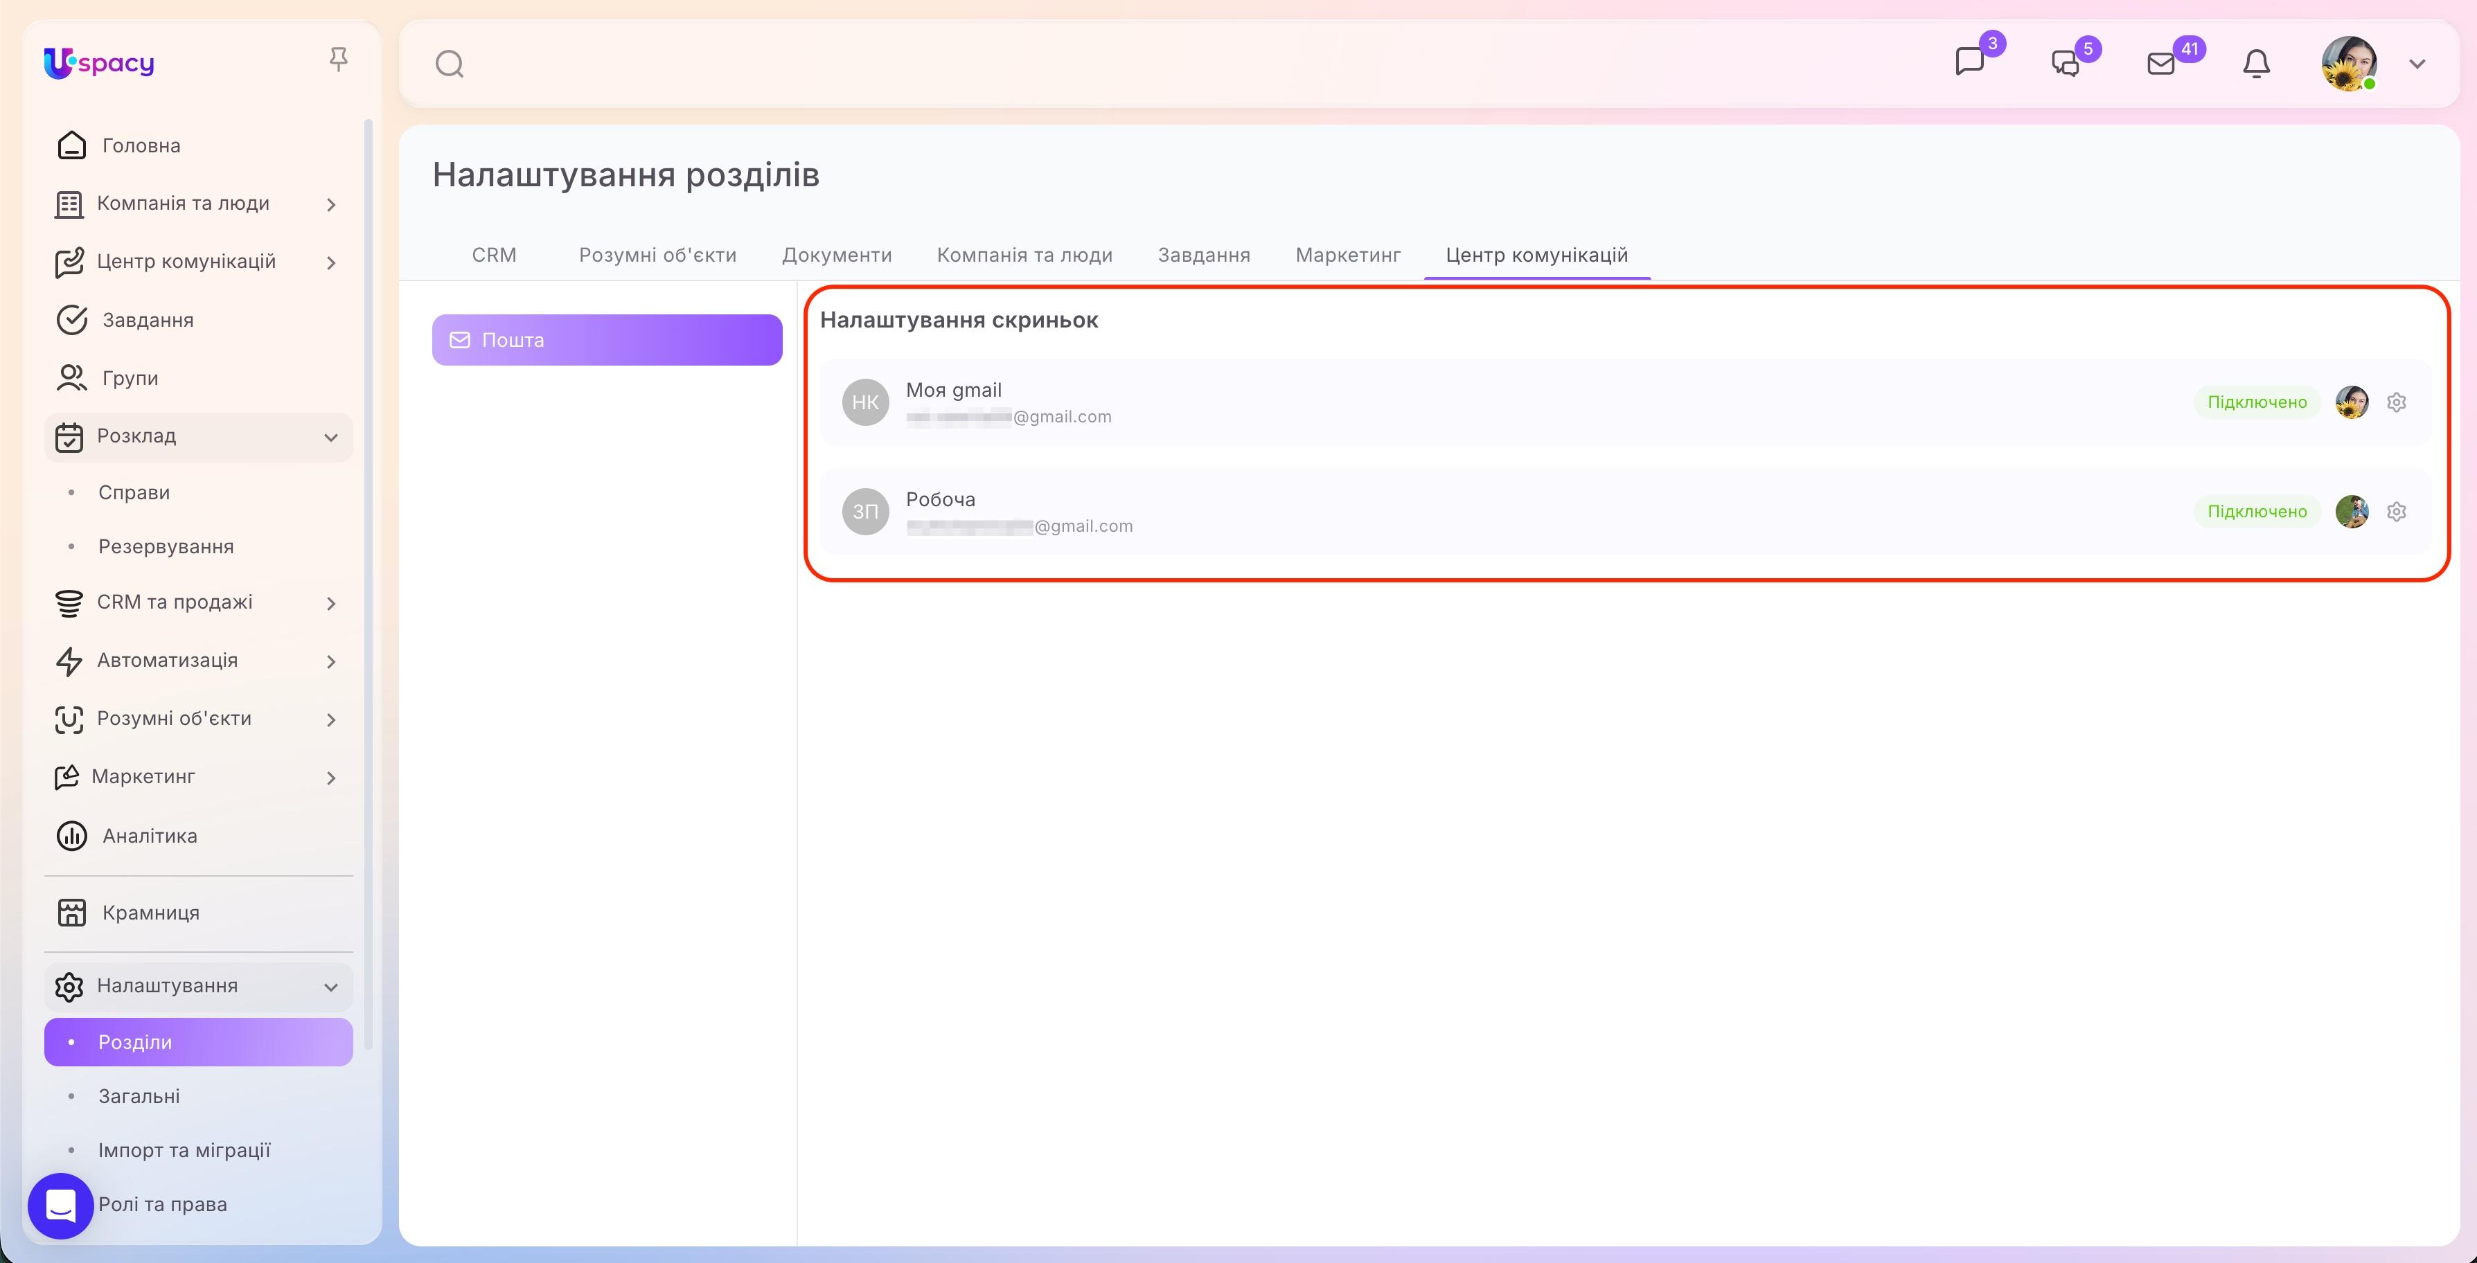Switch to the Маркетинг tab
The image size is (2477, 1263).
click(1348, 255)
